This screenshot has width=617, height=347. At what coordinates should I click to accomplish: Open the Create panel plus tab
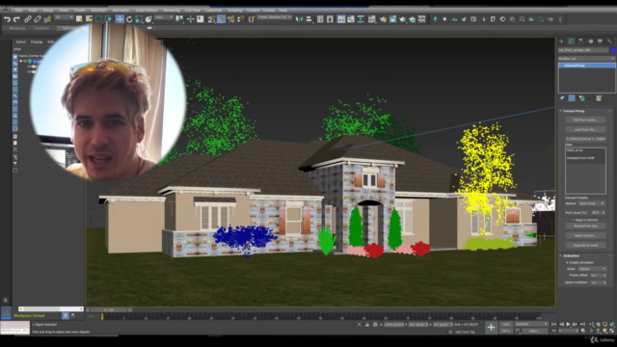pyautogui.click(x=561, y=41)
